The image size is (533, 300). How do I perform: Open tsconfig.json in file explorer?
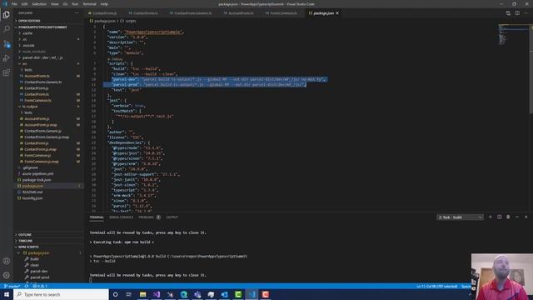click(32, 198)
